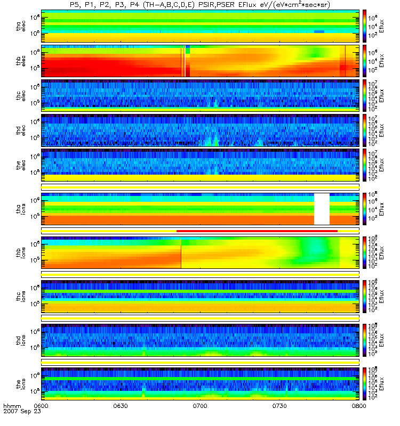Screen dimensions: 400x426
Task: Click the plot title text
Action: 199,5
